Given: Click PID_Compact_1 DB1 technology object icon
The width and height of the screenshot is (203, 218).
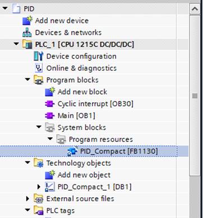Looking at the screenshot, I should (50, 187).
